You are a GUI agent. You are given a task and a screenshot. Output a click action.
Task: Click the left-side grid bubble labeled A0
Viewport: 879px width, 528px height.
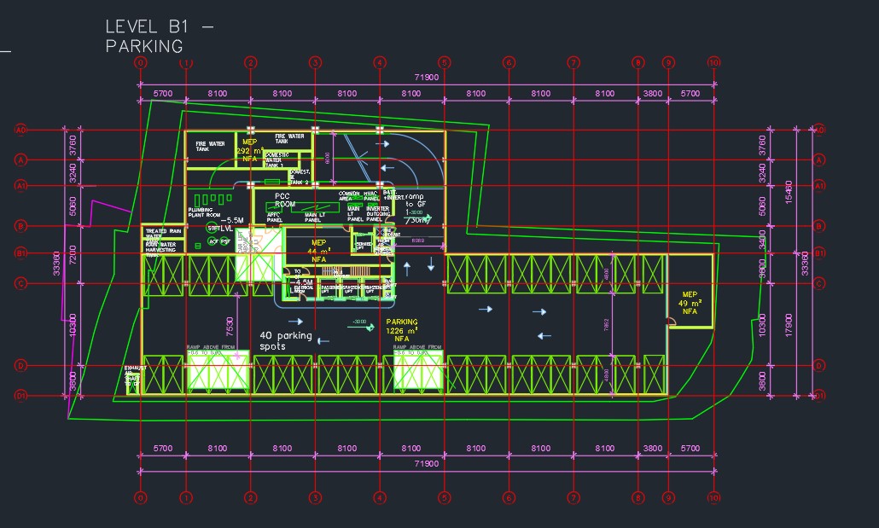[20, 131]
